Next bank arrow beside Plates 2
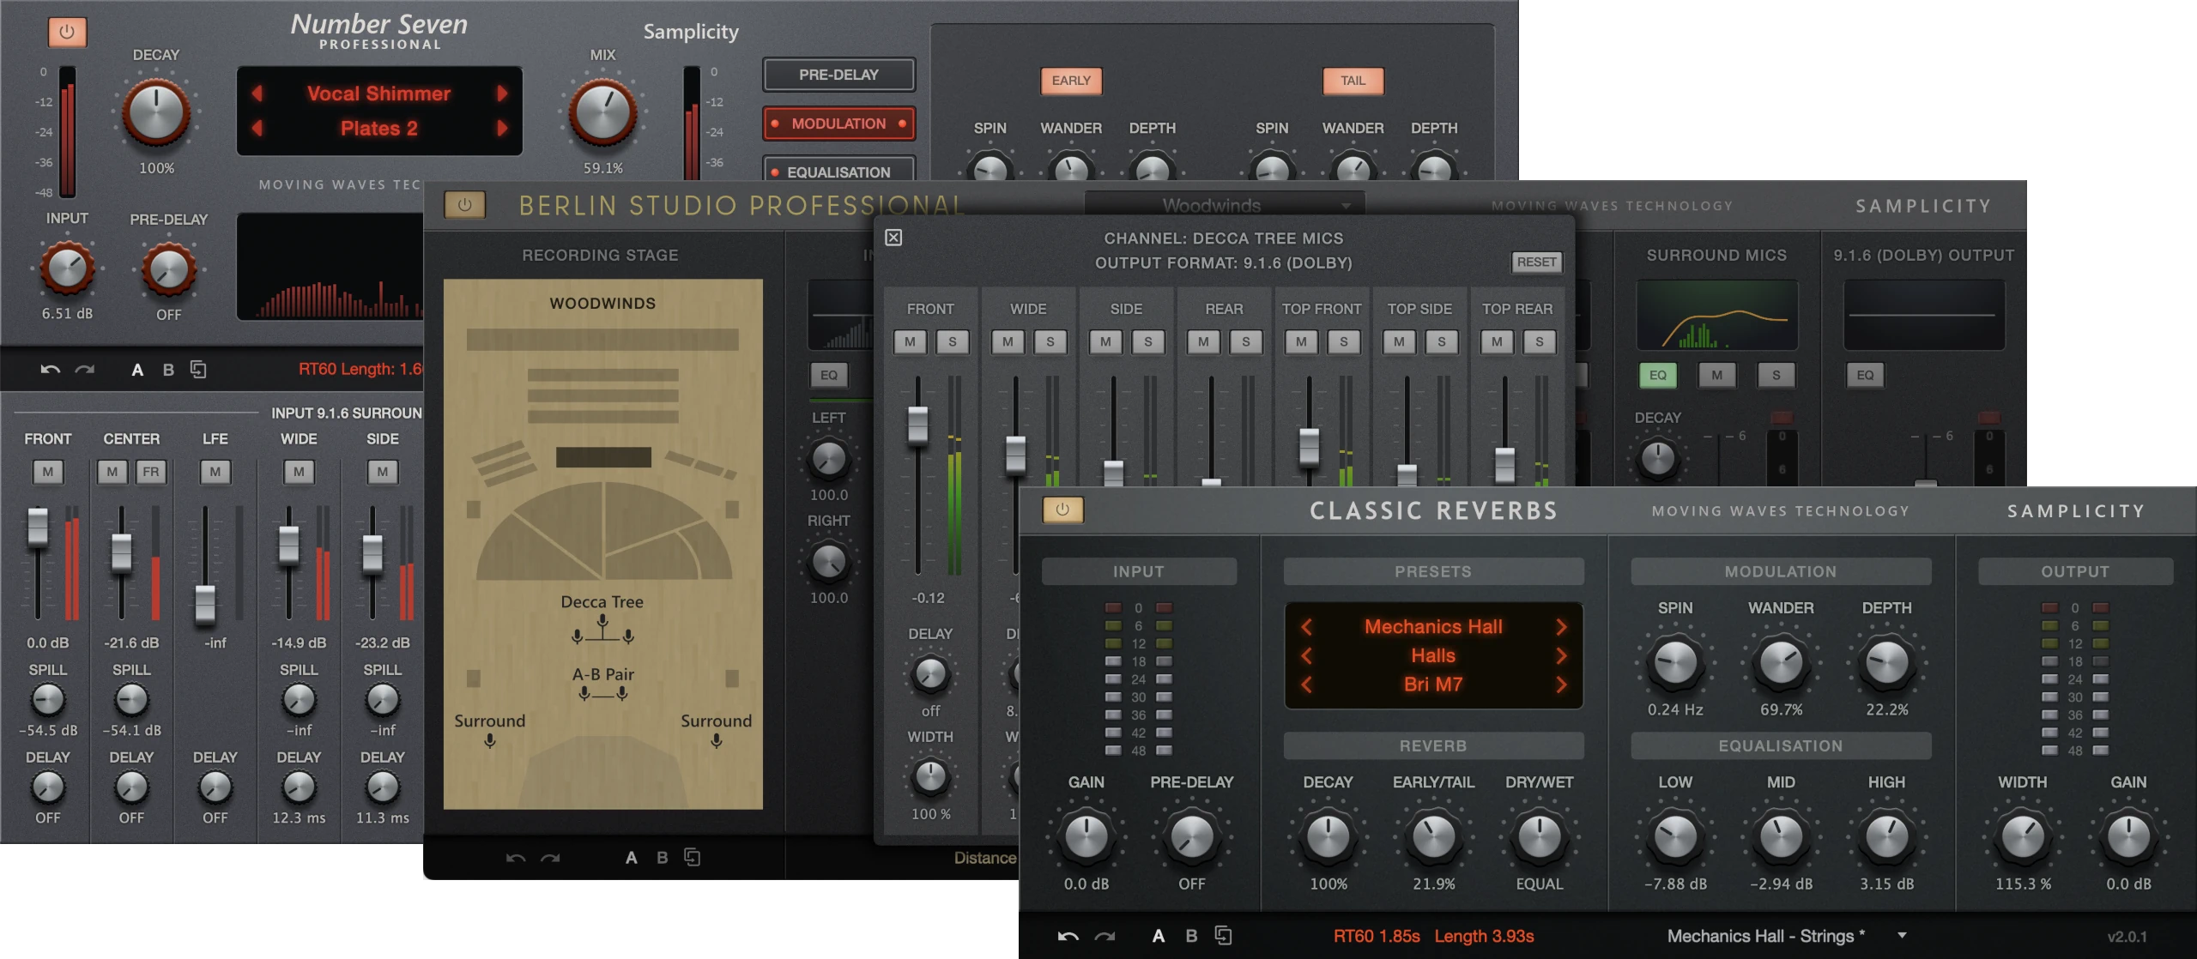The image size is (2197, 959). pyautogui.click(x=502, y=129)
